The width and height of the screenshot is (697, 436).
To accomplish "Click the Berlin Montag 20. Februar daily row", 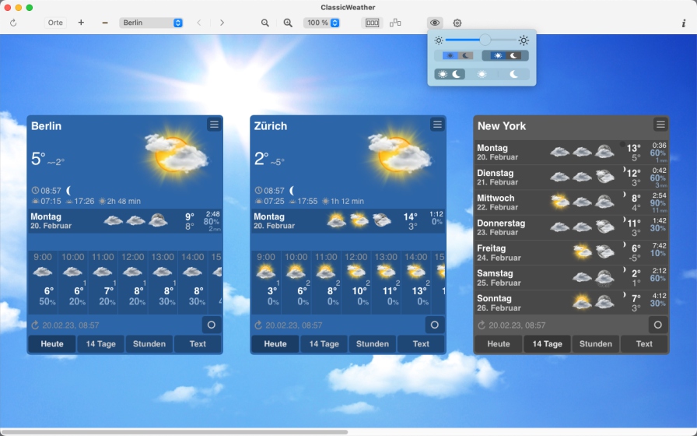I will click(125, 221).
